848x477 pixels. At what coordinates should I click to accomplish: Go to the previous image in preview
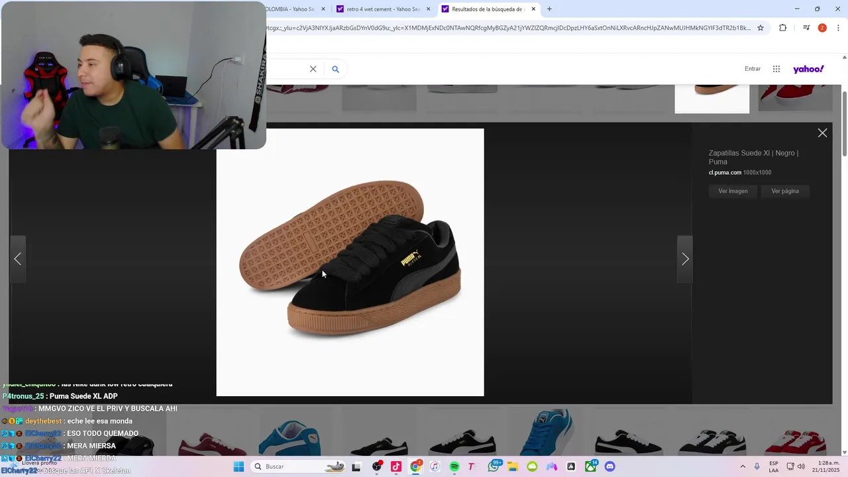coord(18,259)
